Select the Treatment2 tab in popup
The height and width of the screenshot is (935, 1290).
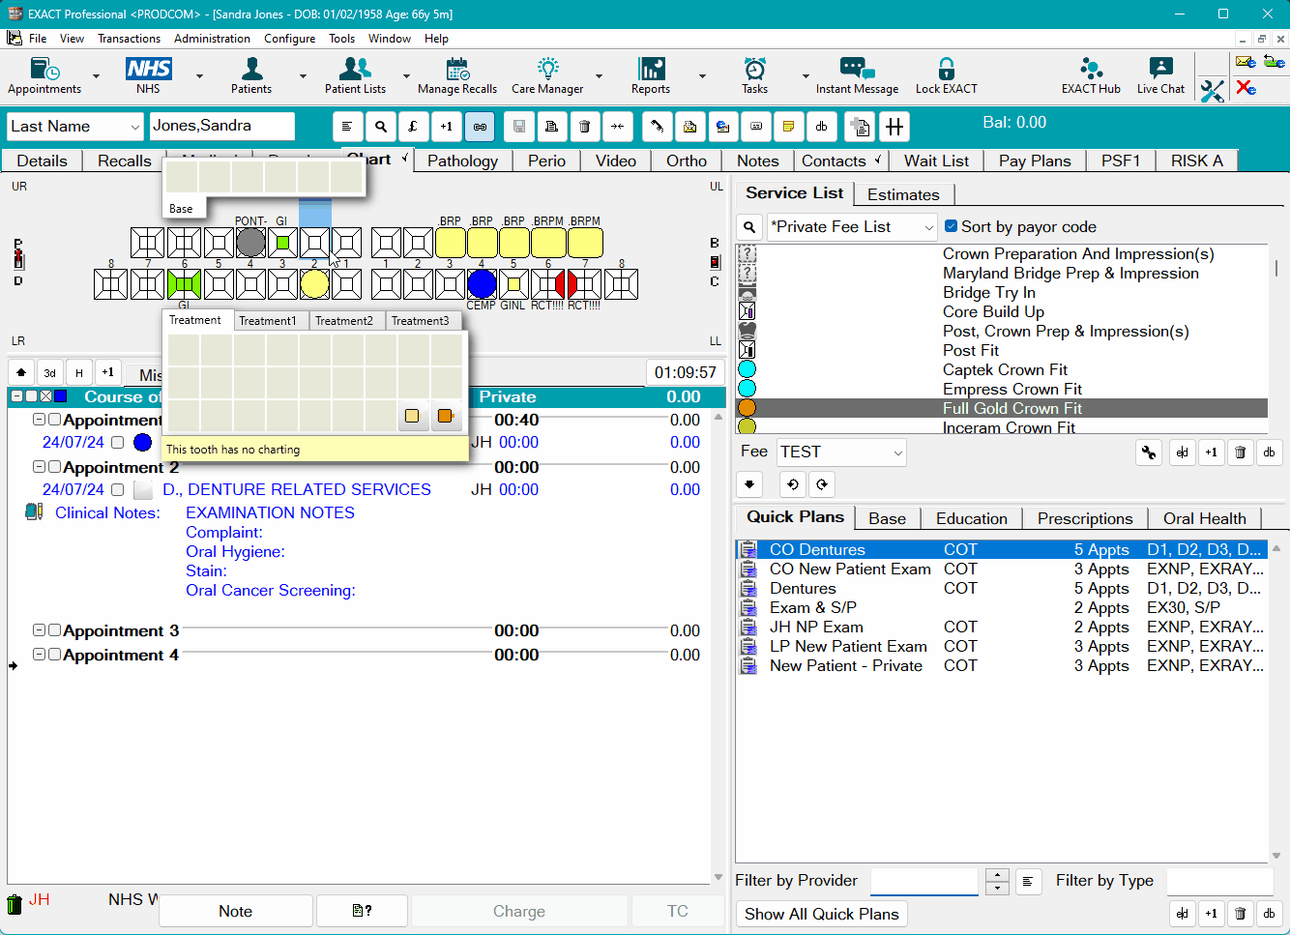tap(344, 320)
